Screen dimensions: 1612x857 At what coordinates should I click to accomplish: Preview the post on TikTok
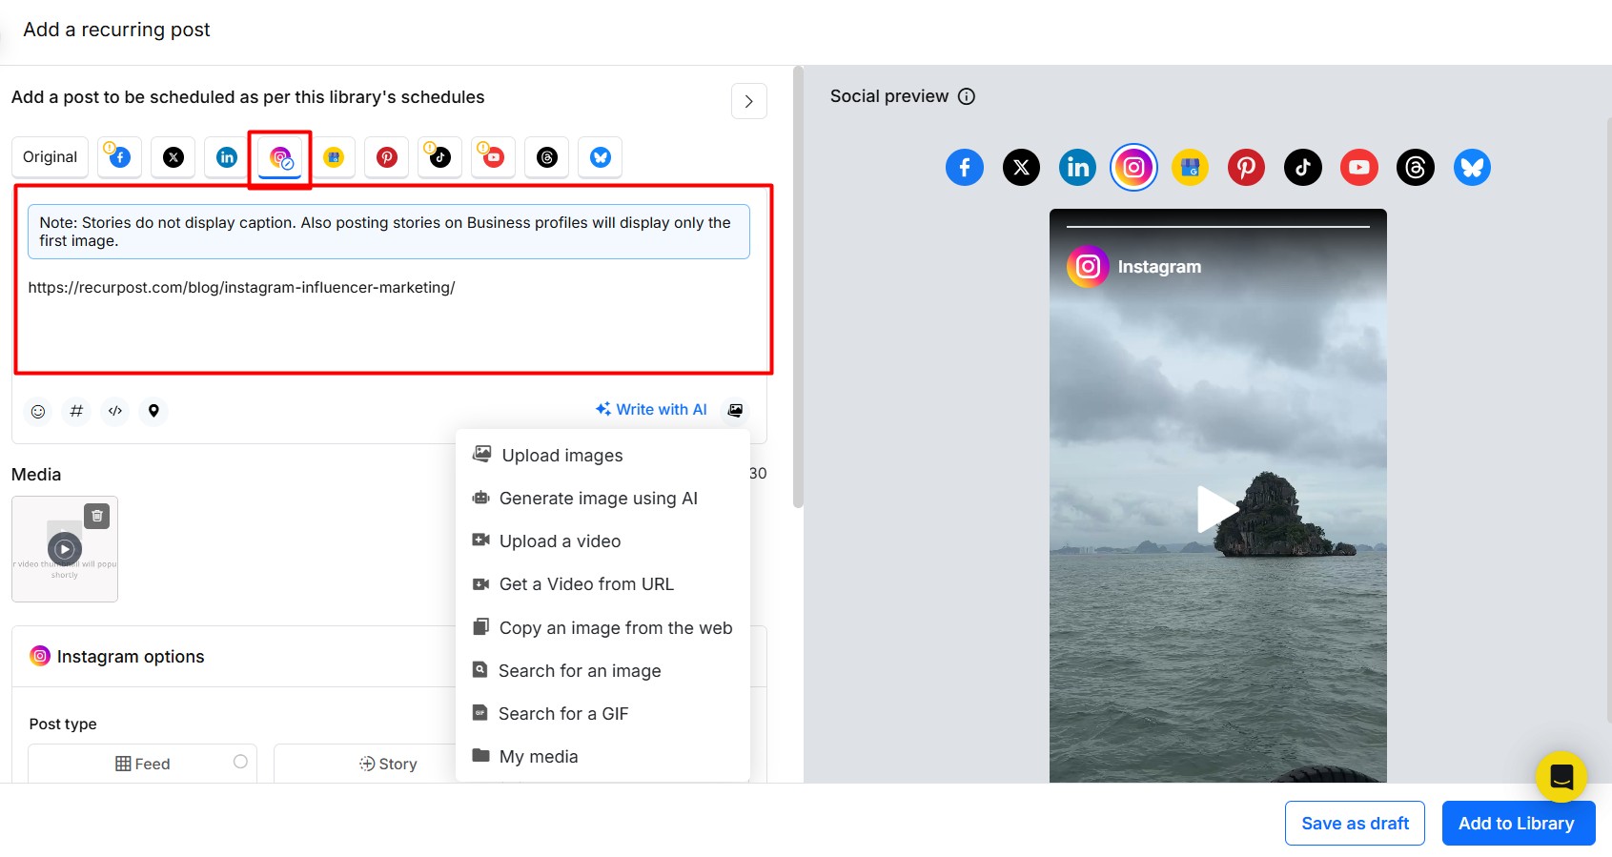pyautogui.click(x=1302, y=168)
